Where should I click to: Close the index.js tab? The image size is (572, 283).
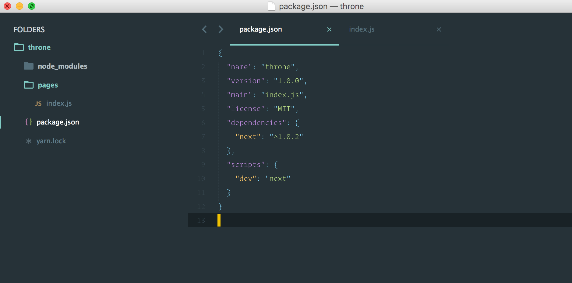point(439,29)
